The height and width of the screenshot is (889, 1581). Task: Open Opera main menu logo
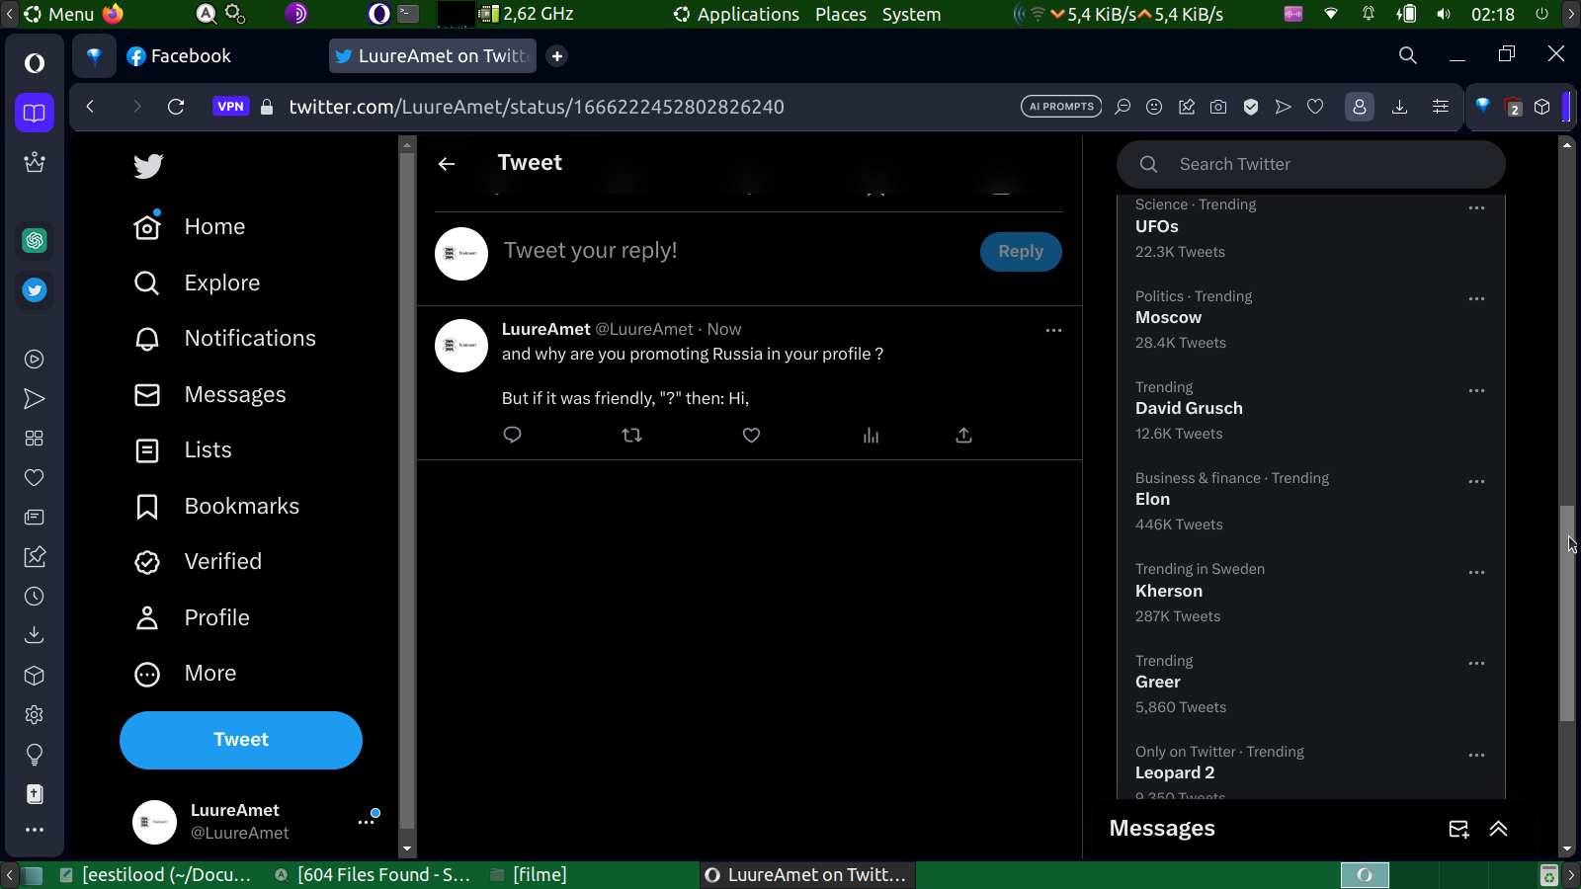35,63
